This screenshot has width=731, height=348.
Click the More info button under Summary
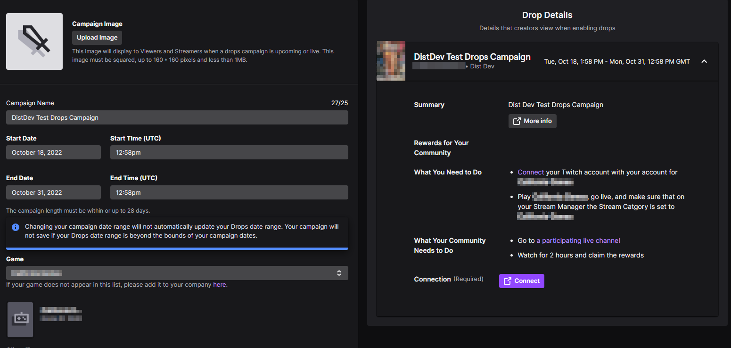[532, 121]
